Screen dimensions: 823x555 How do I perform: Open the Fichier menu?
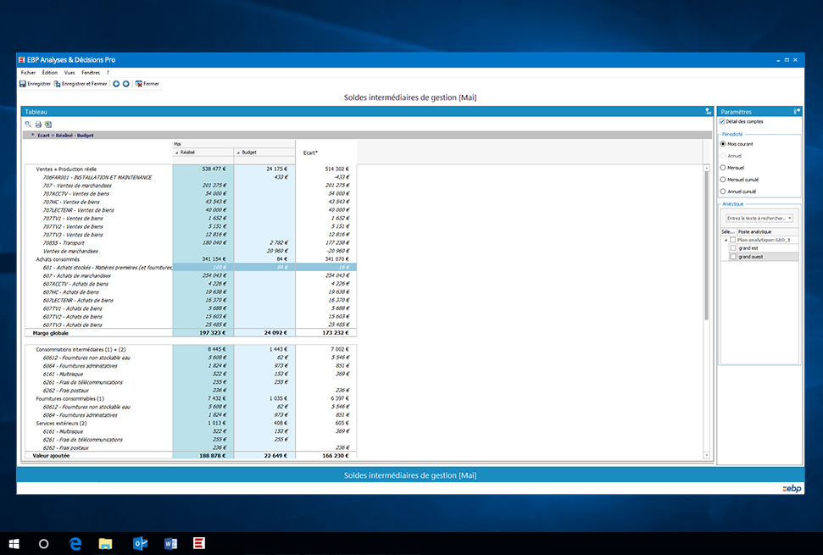point(28,73)
